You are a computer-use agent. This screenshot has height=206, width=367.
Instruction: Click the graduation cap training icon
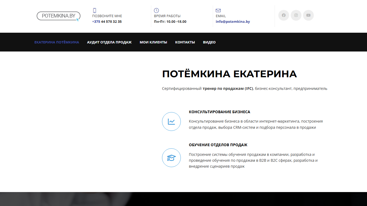[171, 158]
